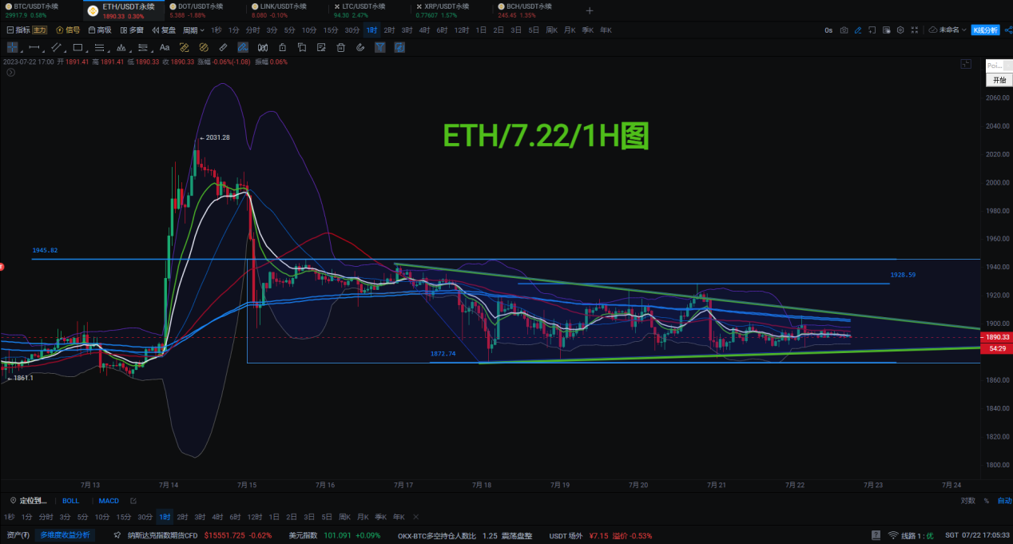Activate the blue pencil drawing tool

(x=242, y=47)
